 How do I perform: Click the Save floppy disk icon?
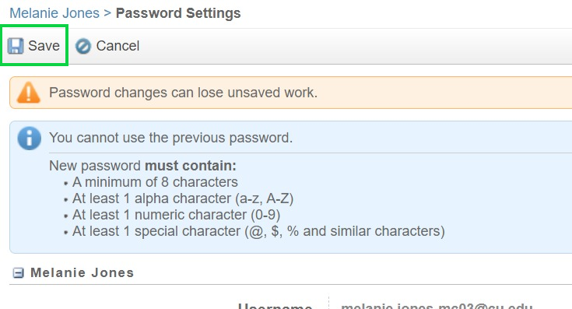(x=16, y=46)
